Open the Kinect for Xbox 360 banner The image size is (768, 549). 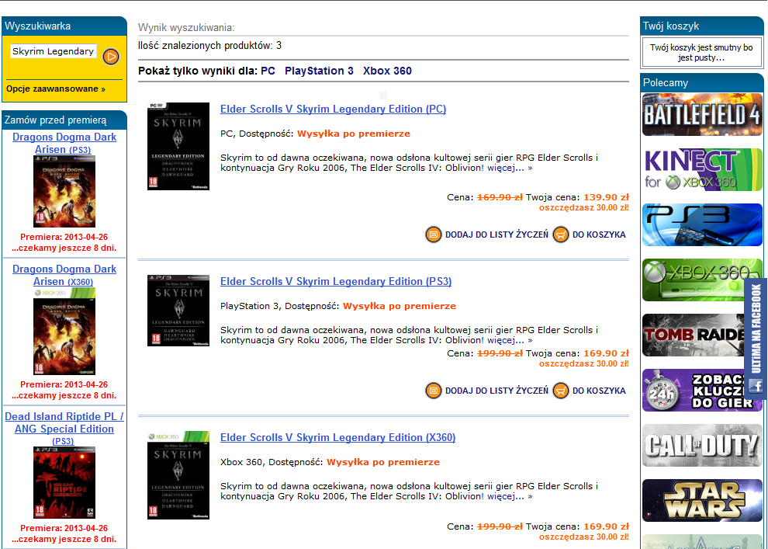(x=702, y=169)
